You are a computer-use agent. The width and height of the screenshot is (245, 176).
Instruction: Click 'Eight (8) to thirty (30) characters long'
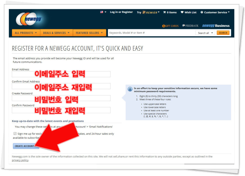[159, 96]
